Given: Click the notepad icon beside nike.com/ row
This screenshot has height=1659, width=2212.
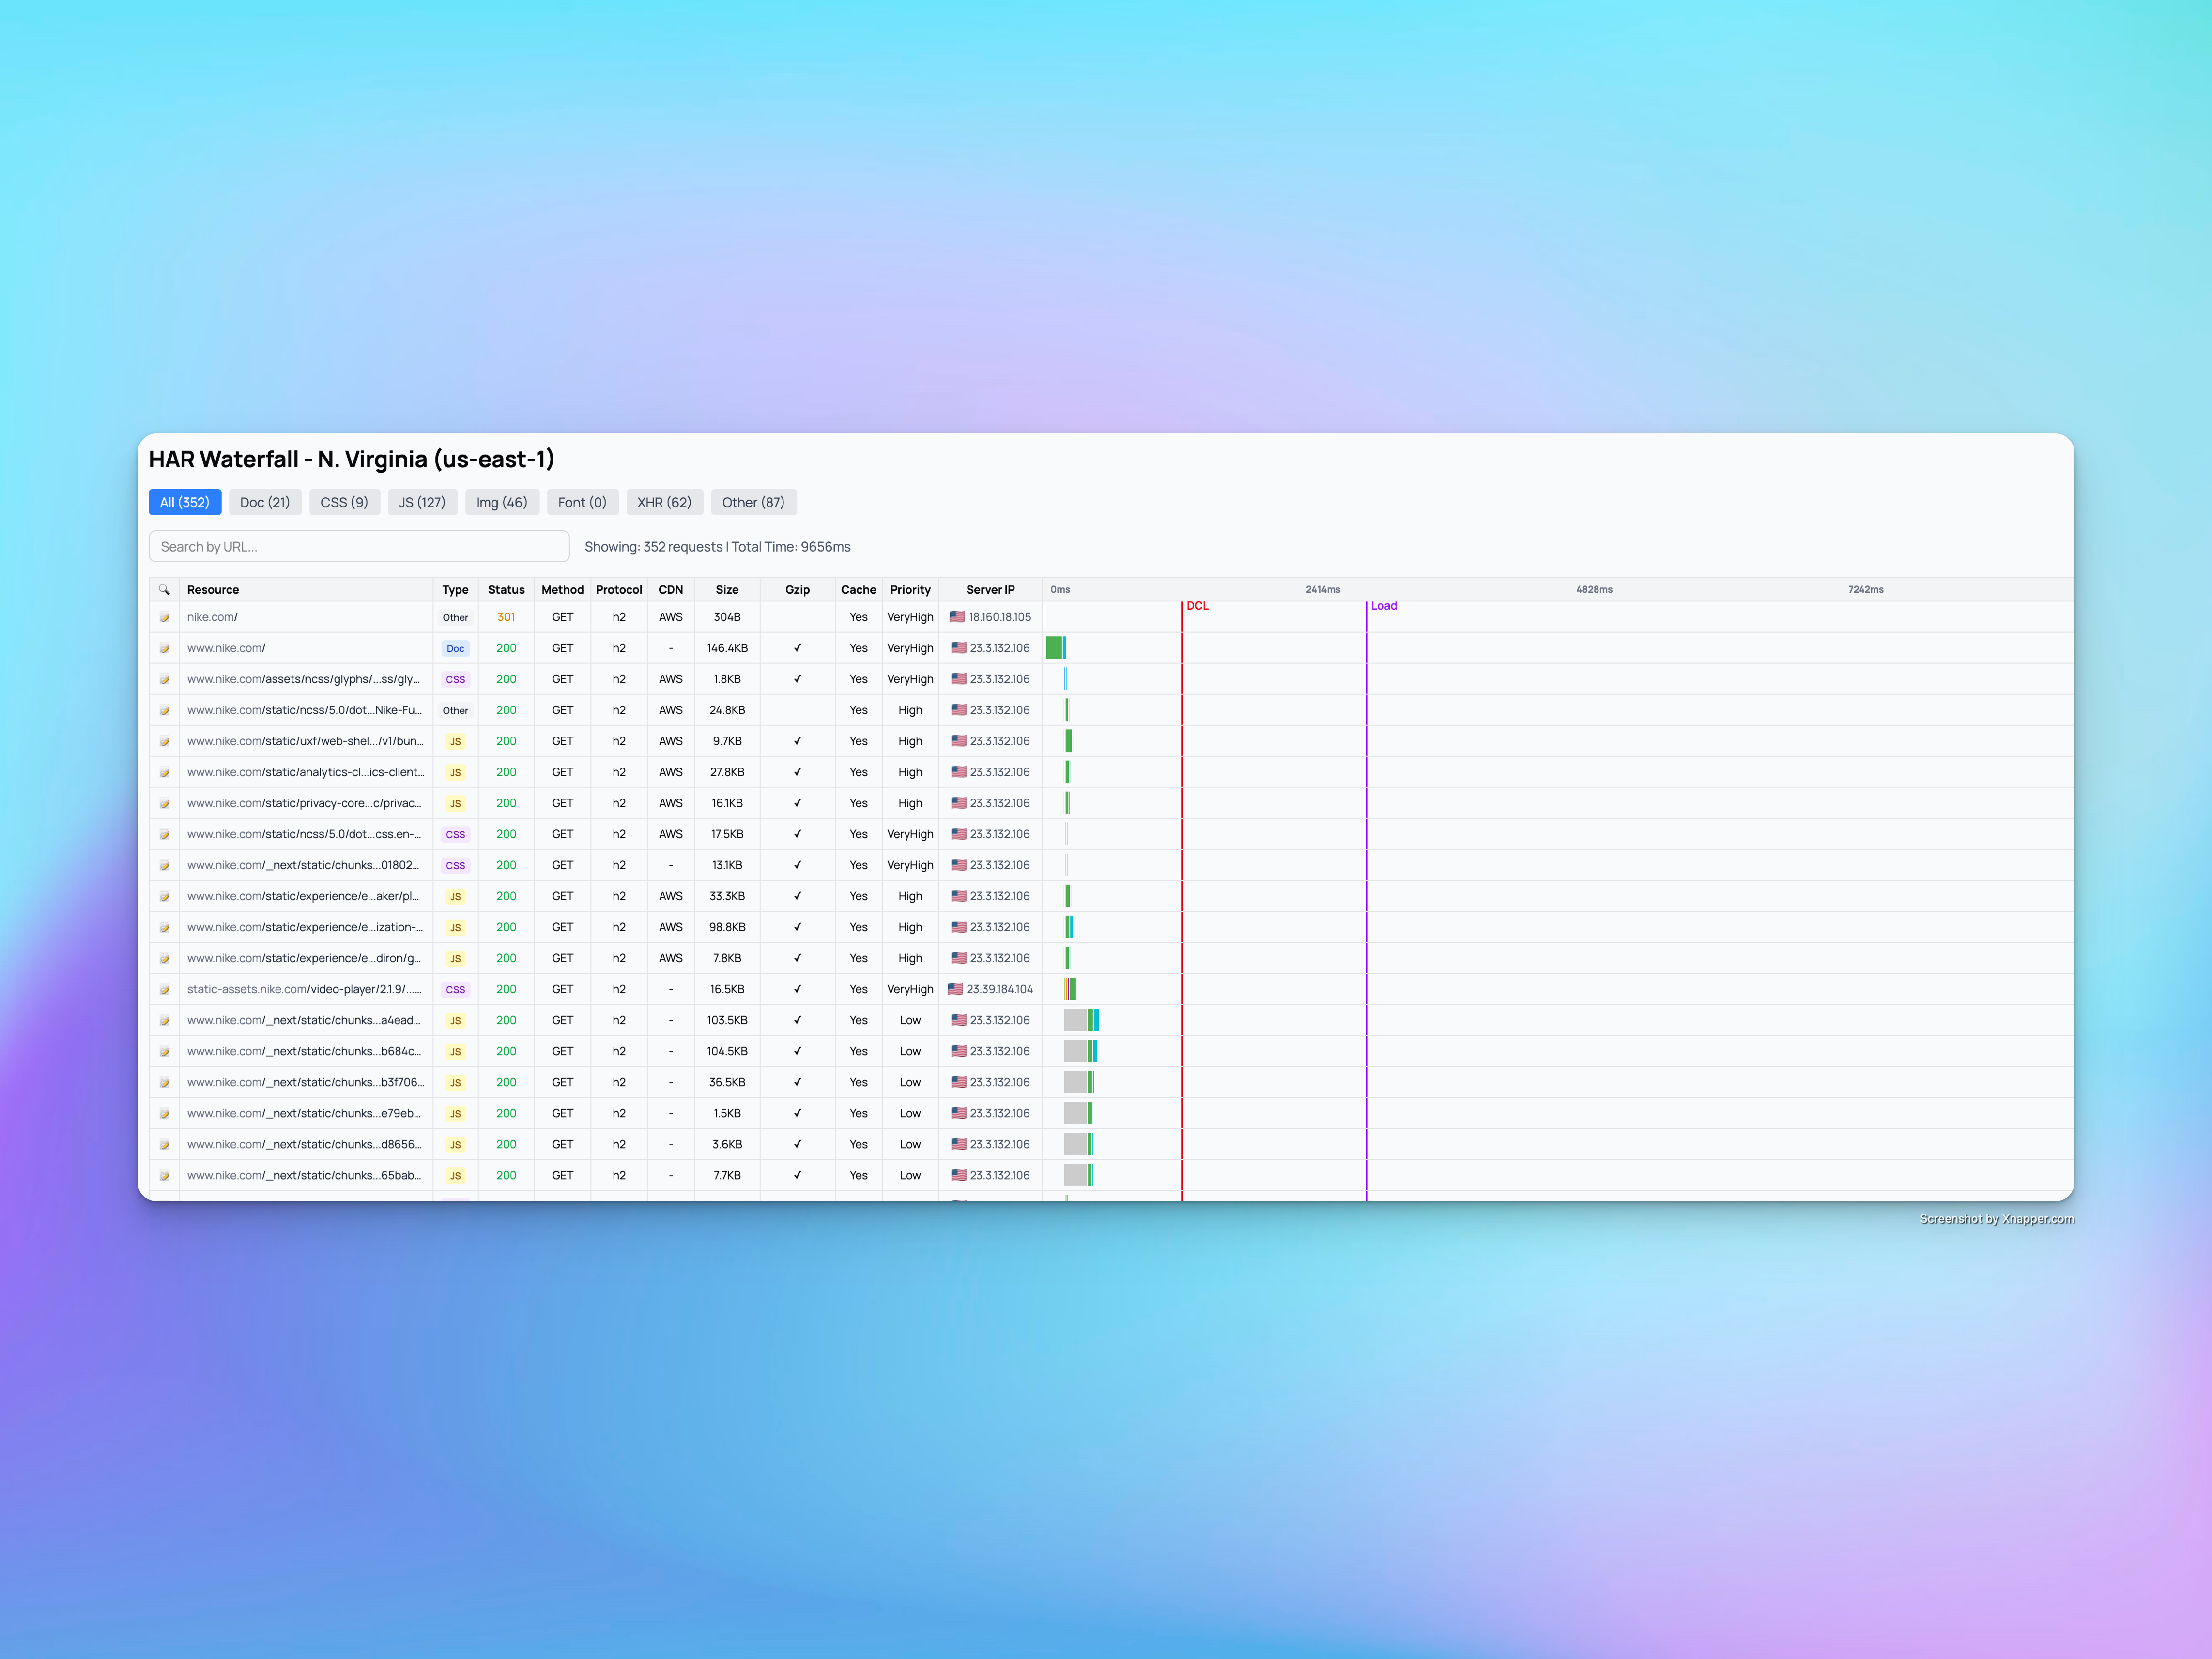Looking at the screenshot, I should coord(164,618).
